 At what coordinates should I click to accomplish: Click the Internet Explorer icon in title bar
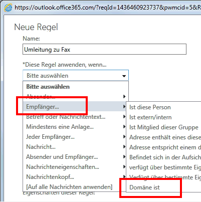(x=8, y=8)
